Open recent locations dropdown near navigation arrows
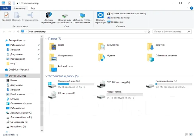194x137 pixels. (x=14, y=32)
